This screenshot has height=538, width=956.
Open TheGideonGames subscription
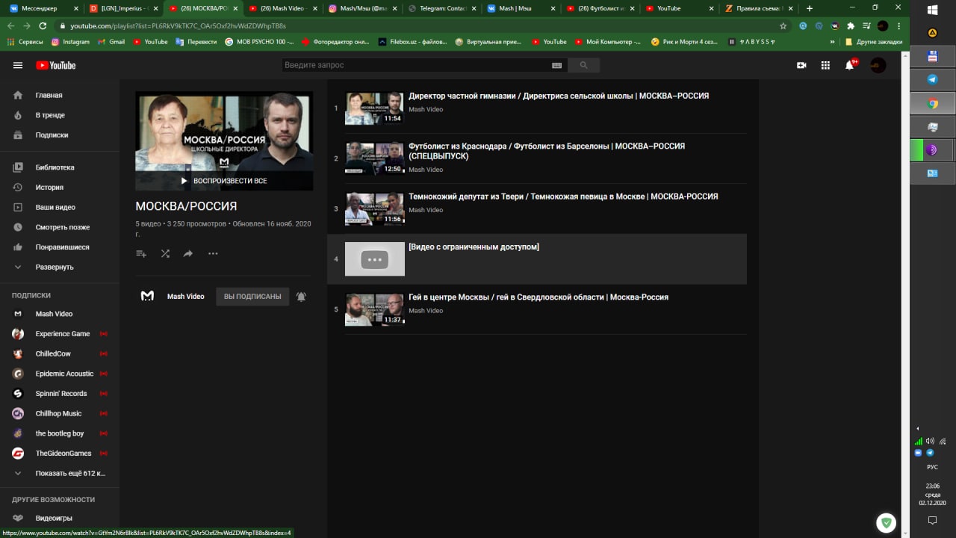point(60,454)
